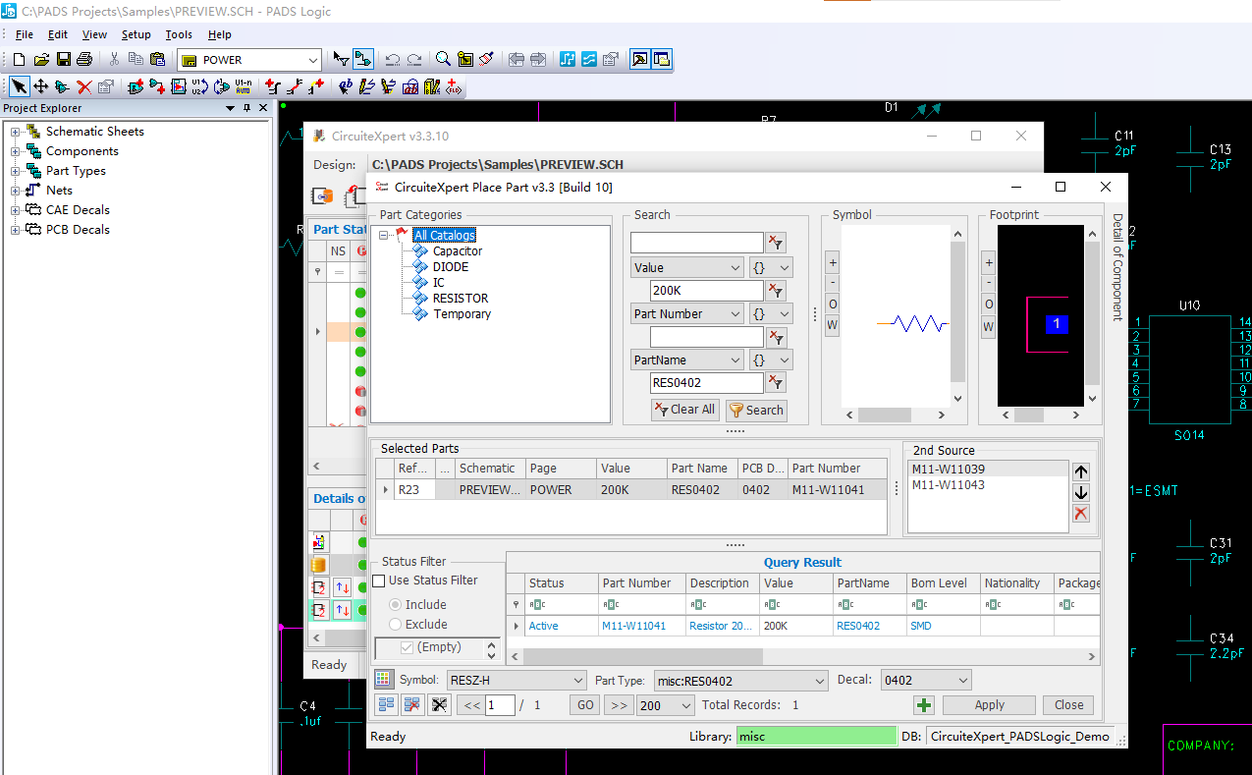Screen dimensions: 1252x775
Task: Click the Print icon in toolbar
Action: tap(84, 60)
